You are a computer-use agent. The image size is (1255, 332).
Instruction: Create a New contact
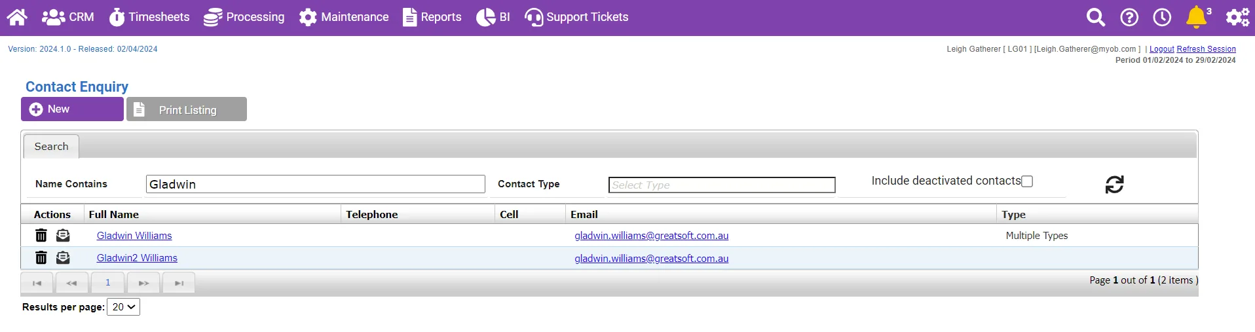pyautogui.click(x=72, y=109)
